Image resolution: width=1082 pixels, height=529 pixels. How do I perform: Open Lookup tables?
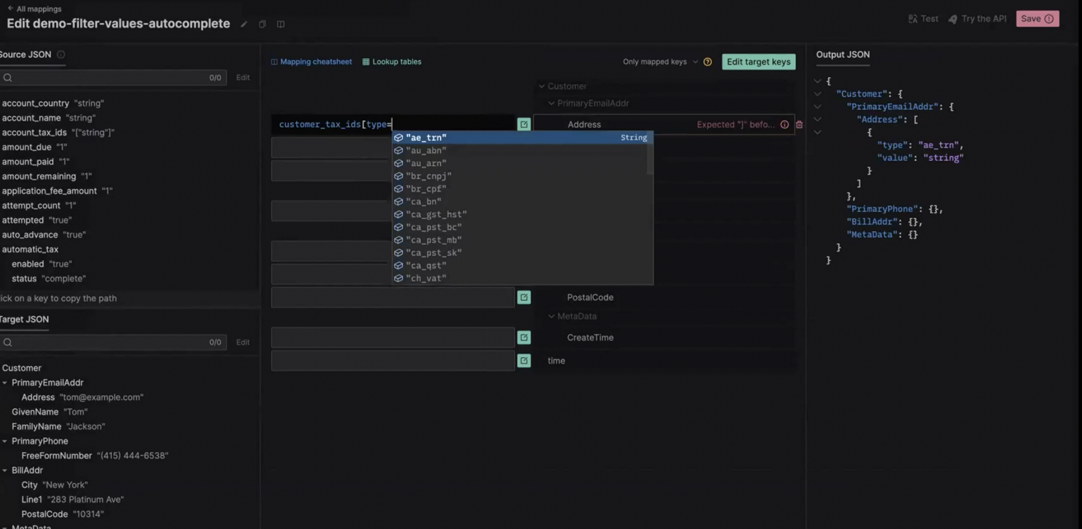tap(392, 62)
